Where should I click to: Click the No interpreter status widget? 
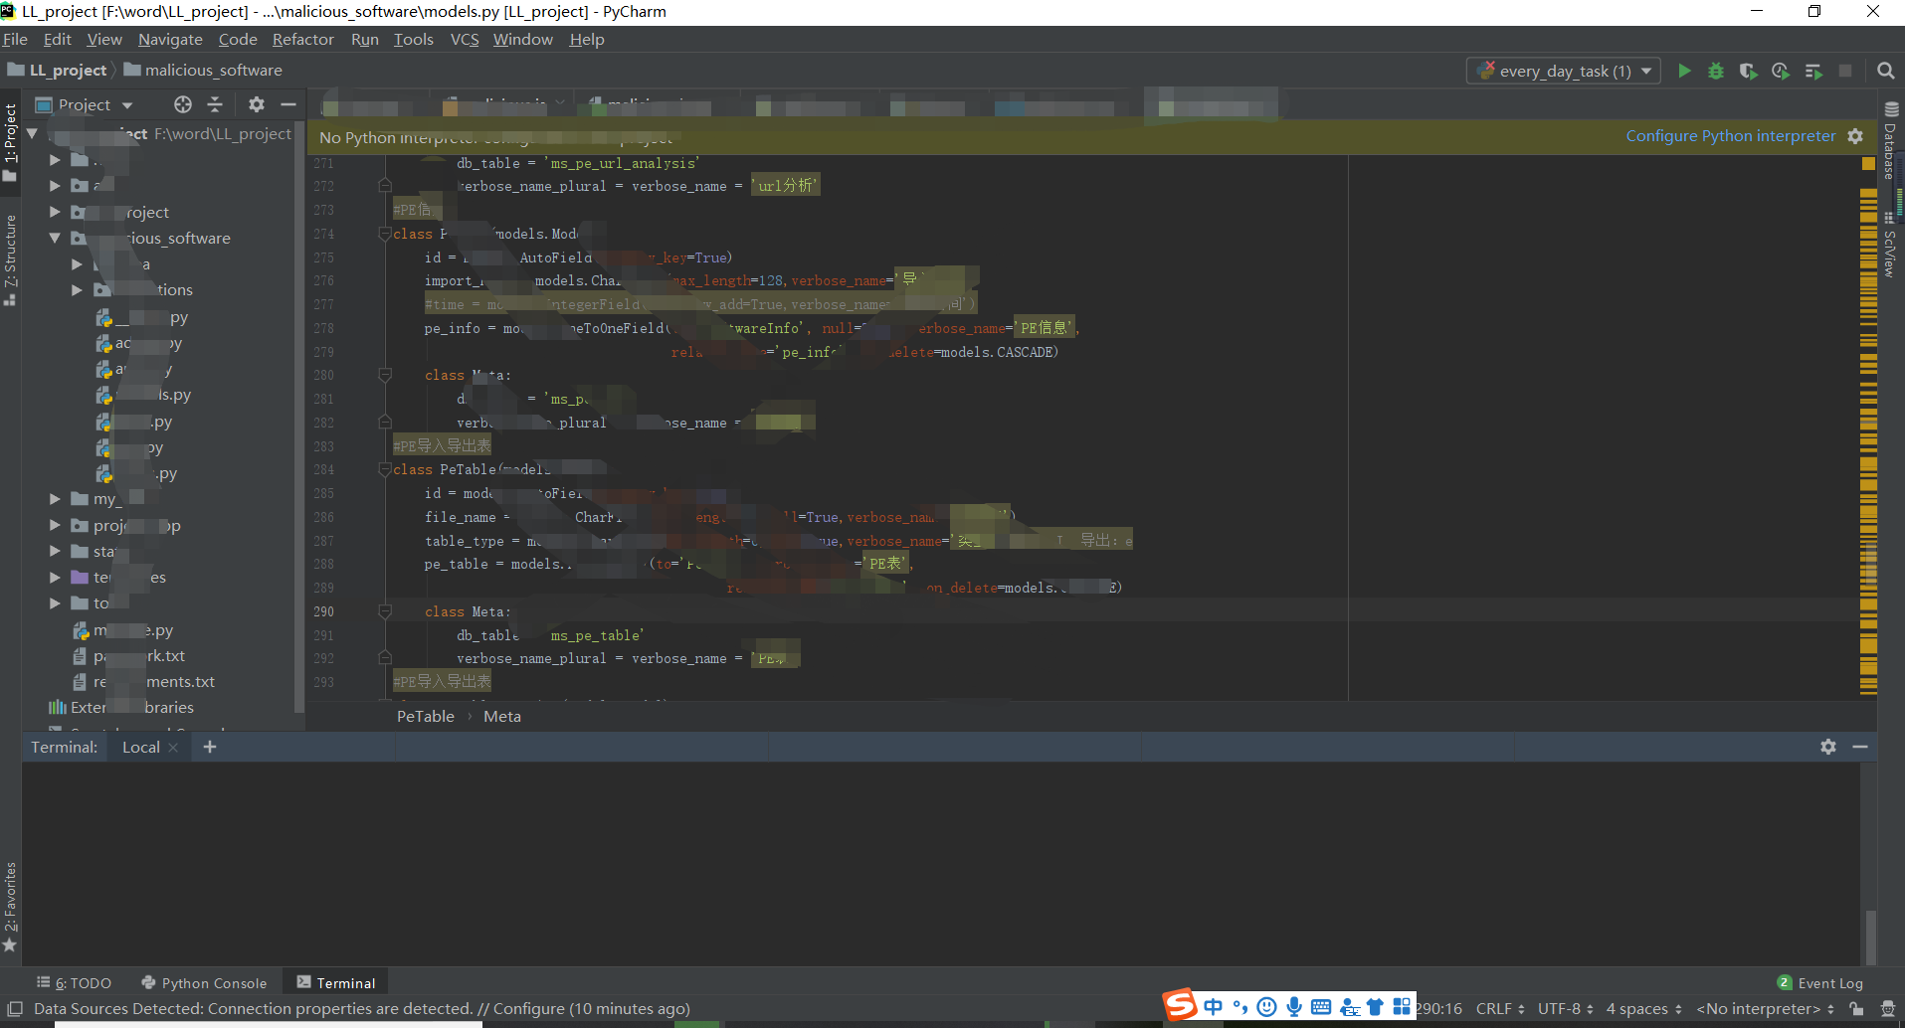tap(1765, 1008)
